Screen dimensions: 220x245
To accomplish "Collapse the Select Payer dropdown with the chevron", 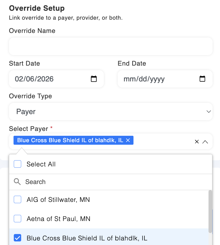I will 205,142.
